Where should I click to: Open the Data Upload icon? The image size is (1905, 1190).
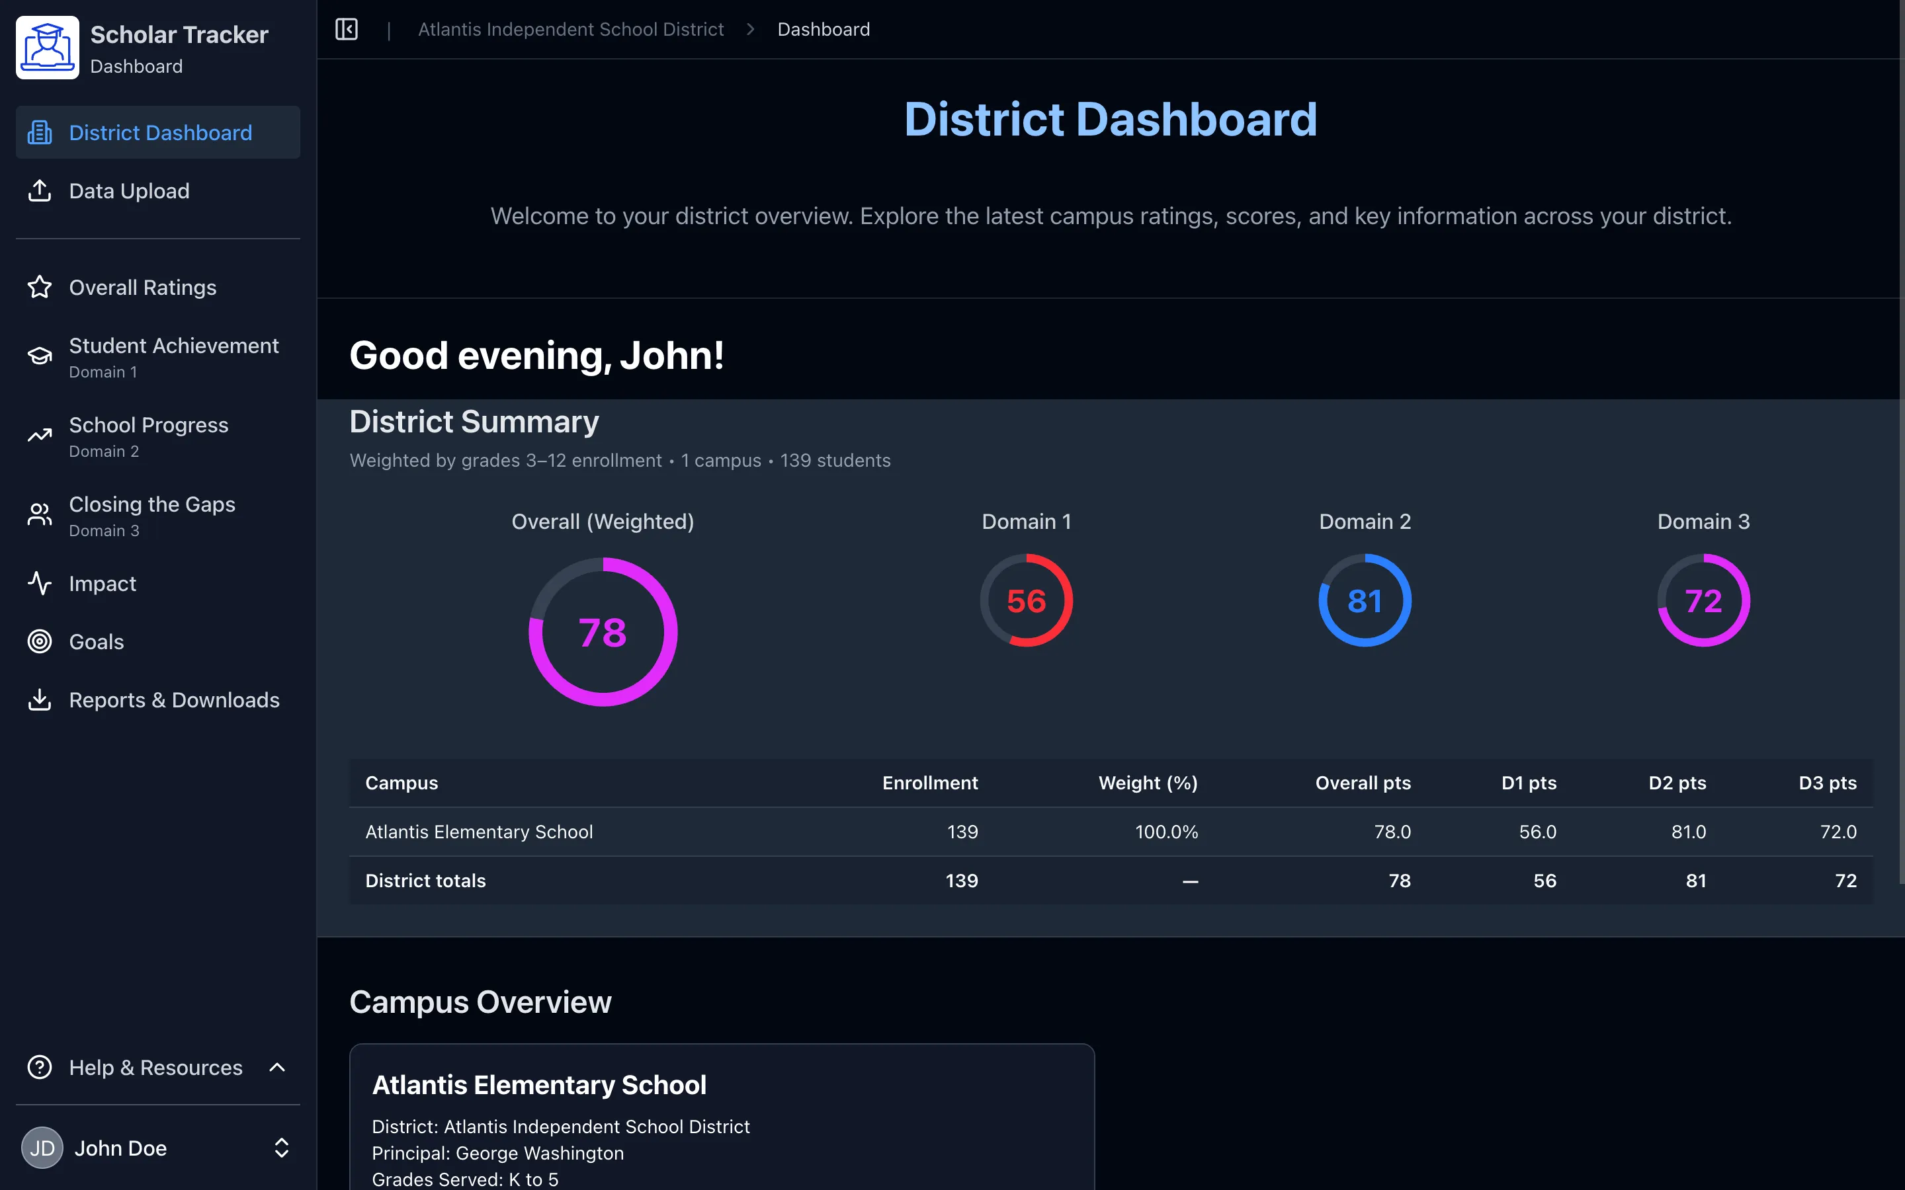point(40,190)
